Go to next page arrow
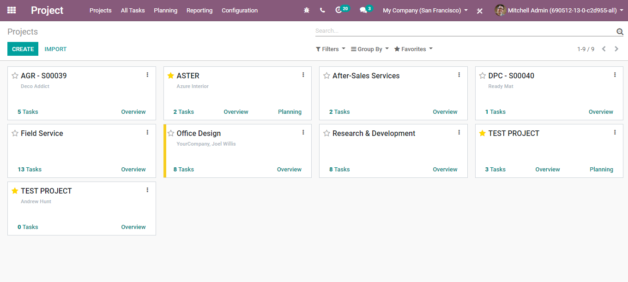The height and width of the screenshot is (282, 628). (x=616, y=49)
